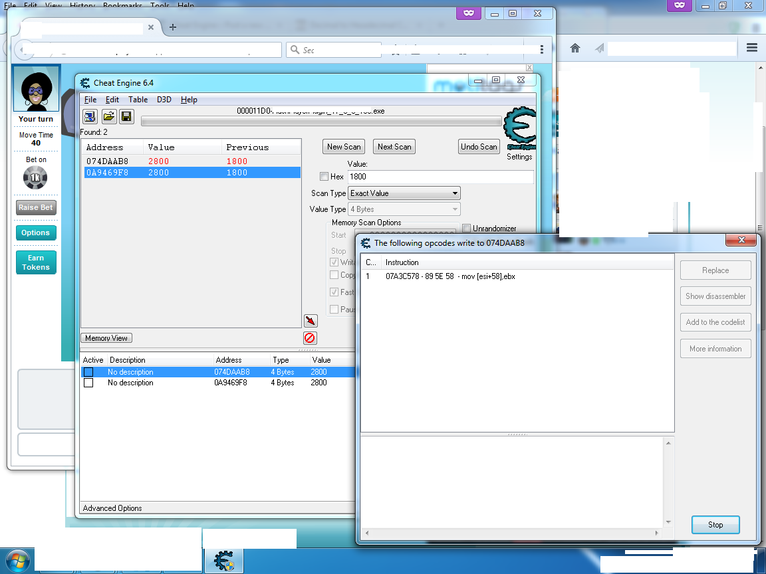Screen dimensions: 766x574
Task: Click the red circle clear list icon
Action: [x=310, y=337]
